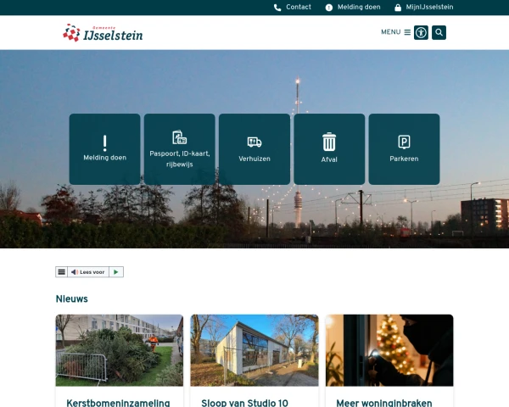Viewport: 509px width, 407px height.
Task: Open the Studio 10 building news image
Action: tap(255, 350)
